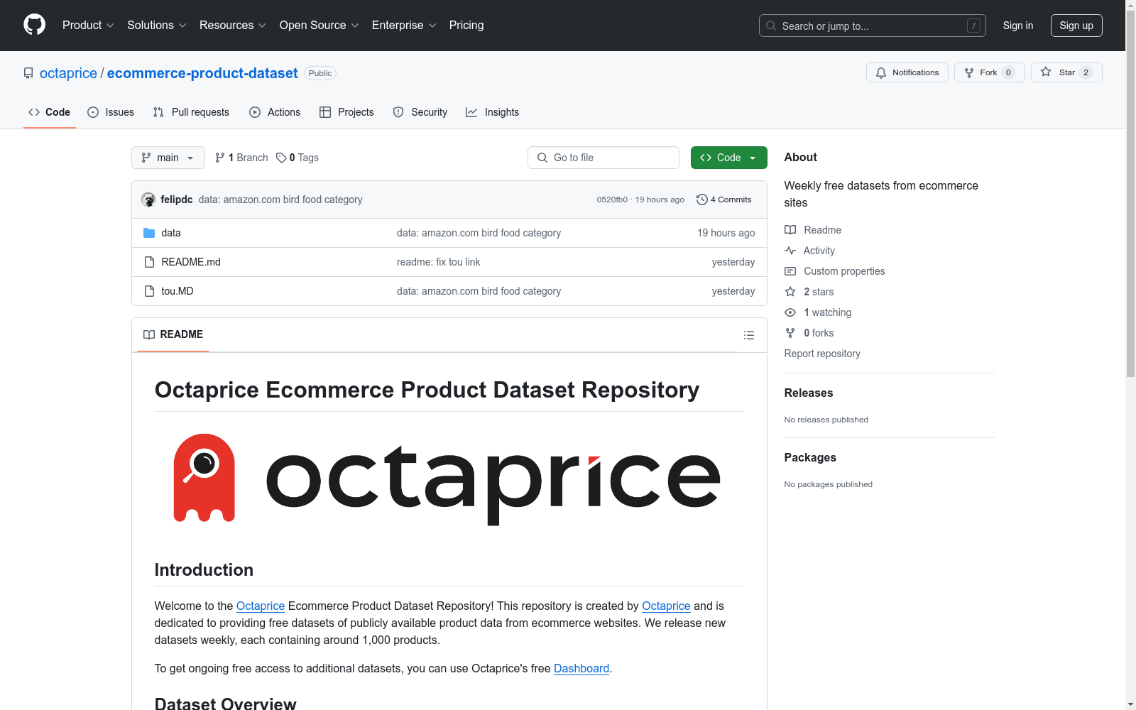1136x710 pixels.
Task: Open the data folder
Action: point(171,233)
